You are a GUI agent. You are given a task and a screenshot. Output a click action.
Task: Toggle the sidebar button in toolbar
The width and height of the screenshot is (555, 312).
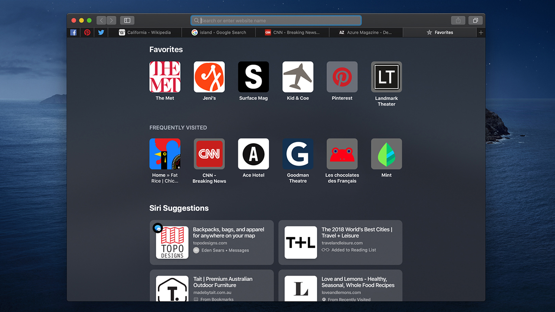[x=127, y=20]
